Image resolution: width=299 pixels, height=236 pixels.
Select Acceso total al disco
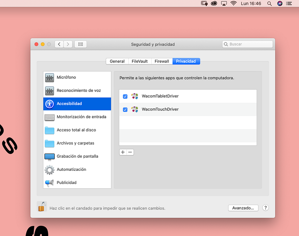coord(77,130)
